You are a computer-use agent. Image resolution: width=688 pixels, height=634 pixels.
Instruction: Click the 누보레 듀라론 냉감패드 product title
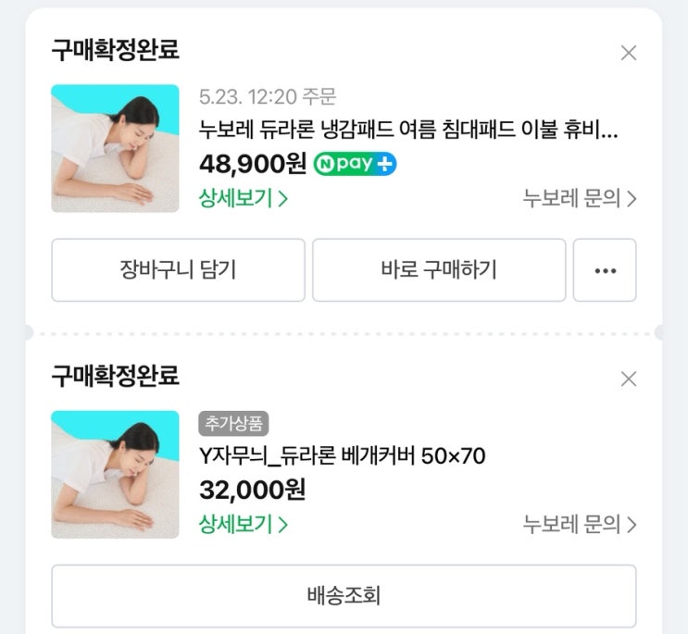(408, 130)
